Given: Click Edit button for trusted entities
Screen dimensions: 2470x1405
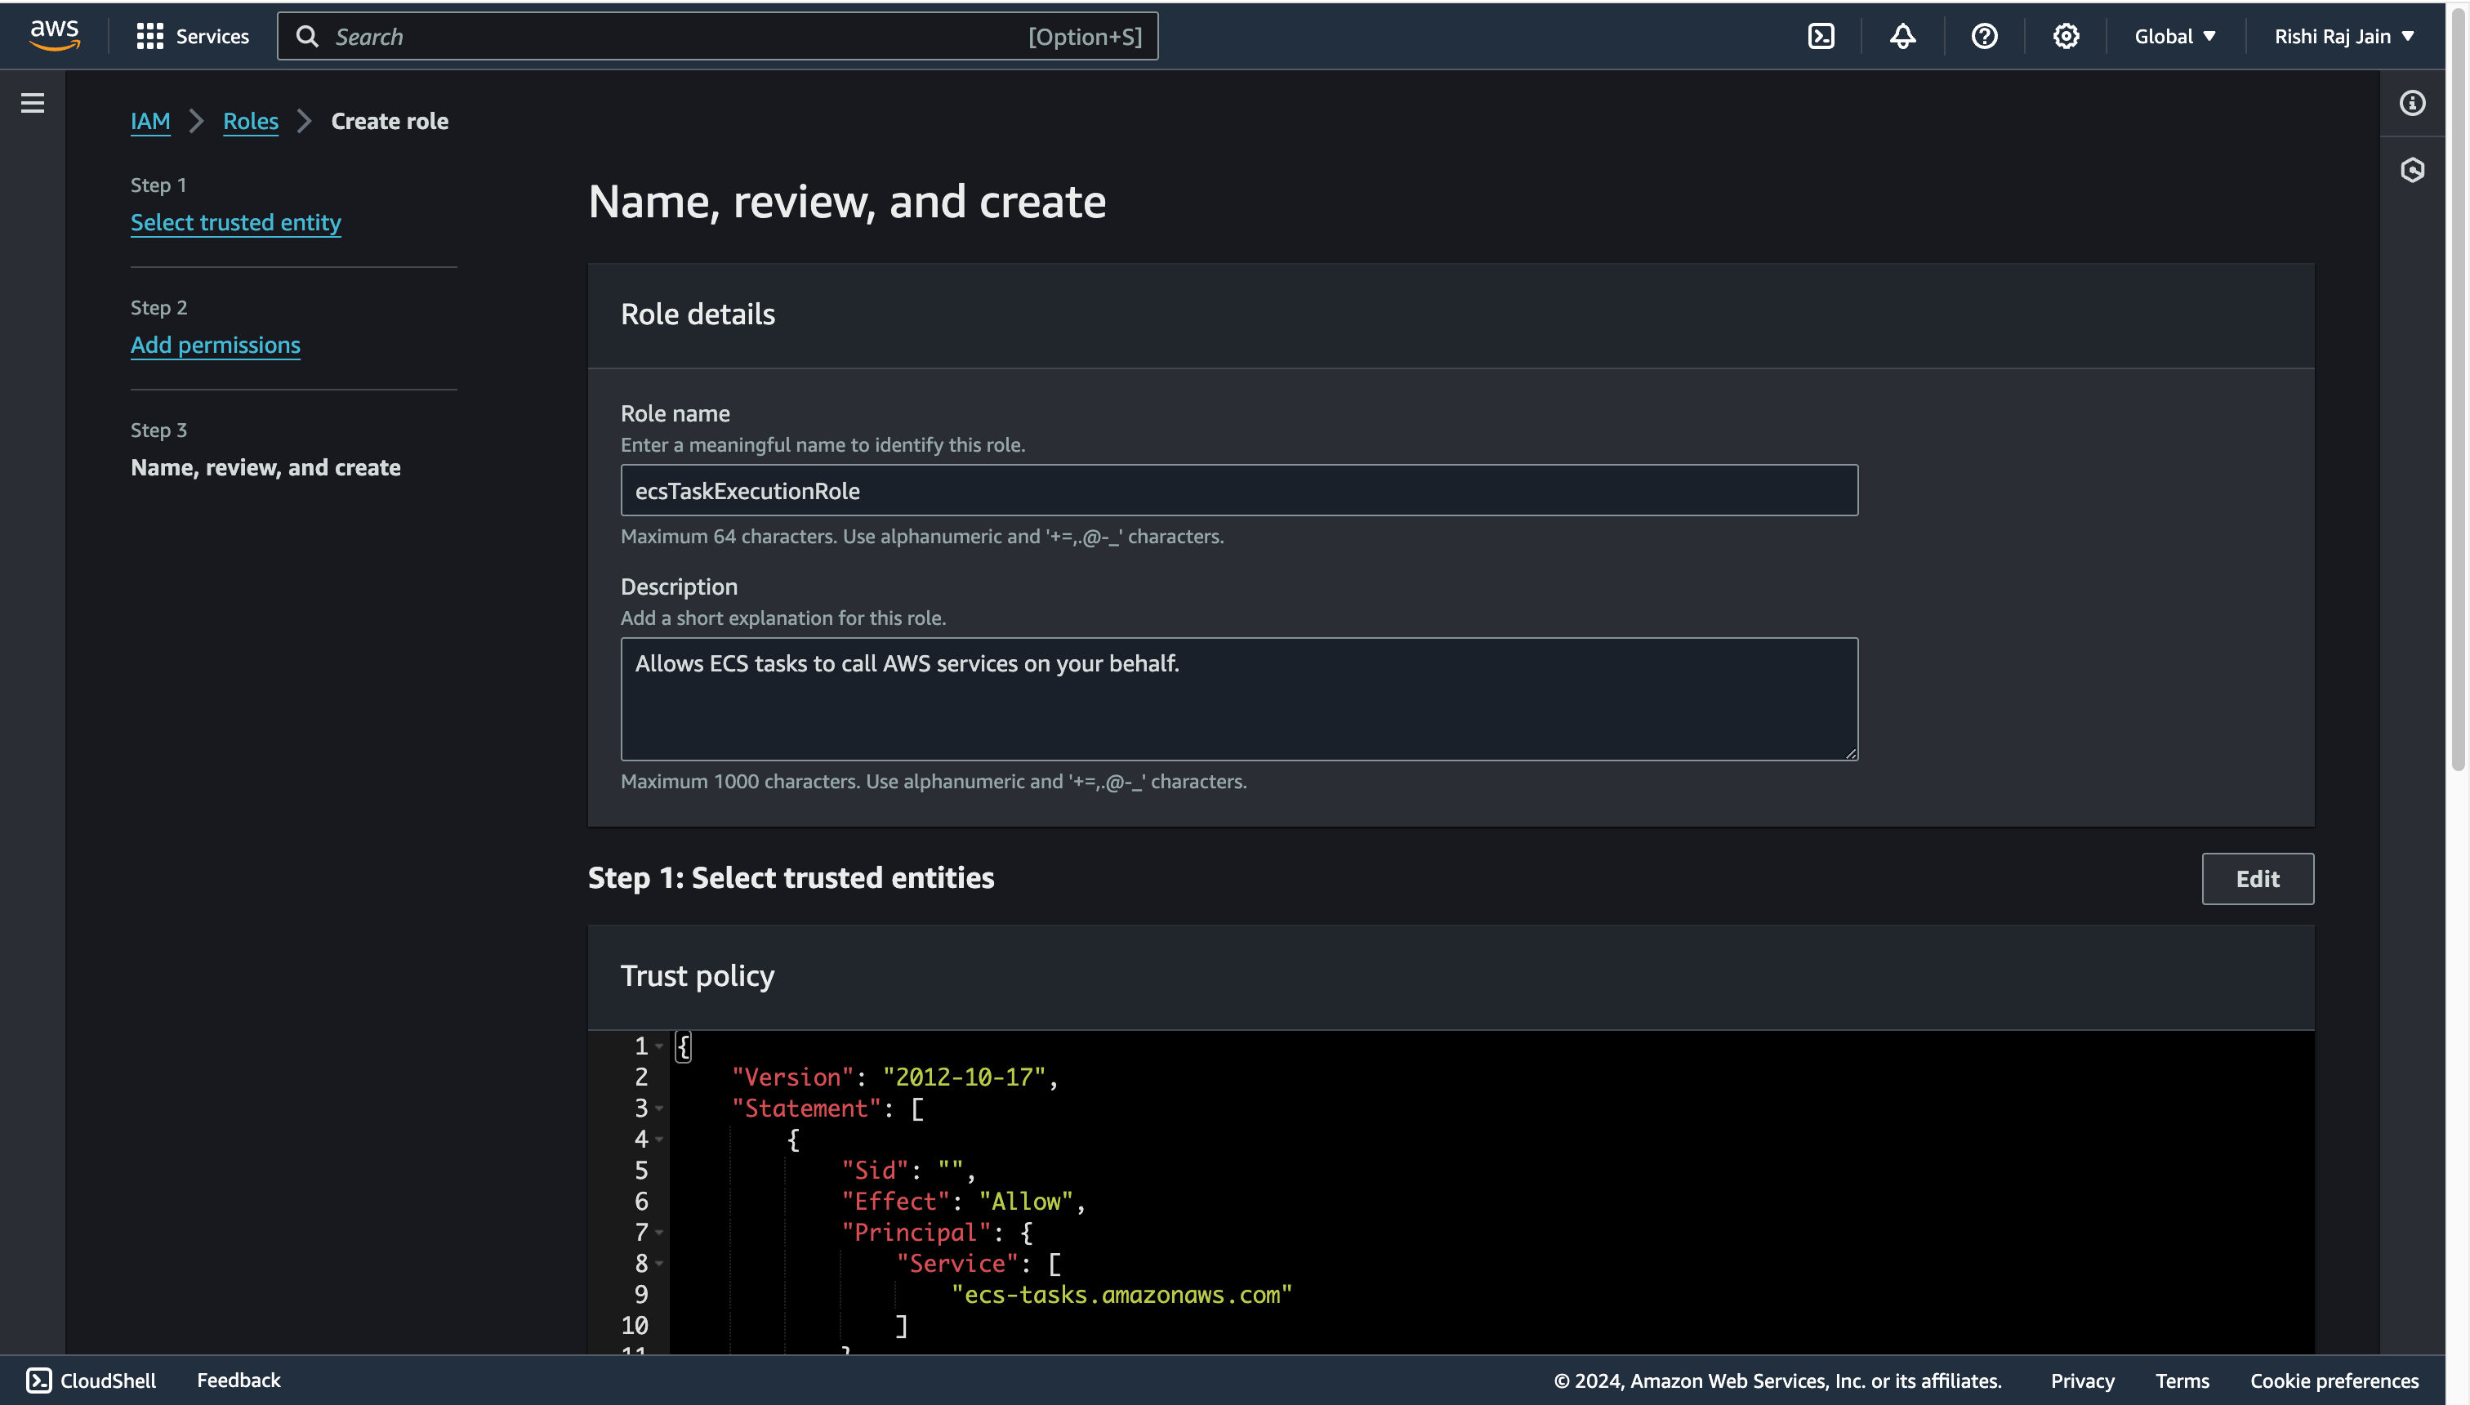Looking at the screenshot, I should point(2256,877).
